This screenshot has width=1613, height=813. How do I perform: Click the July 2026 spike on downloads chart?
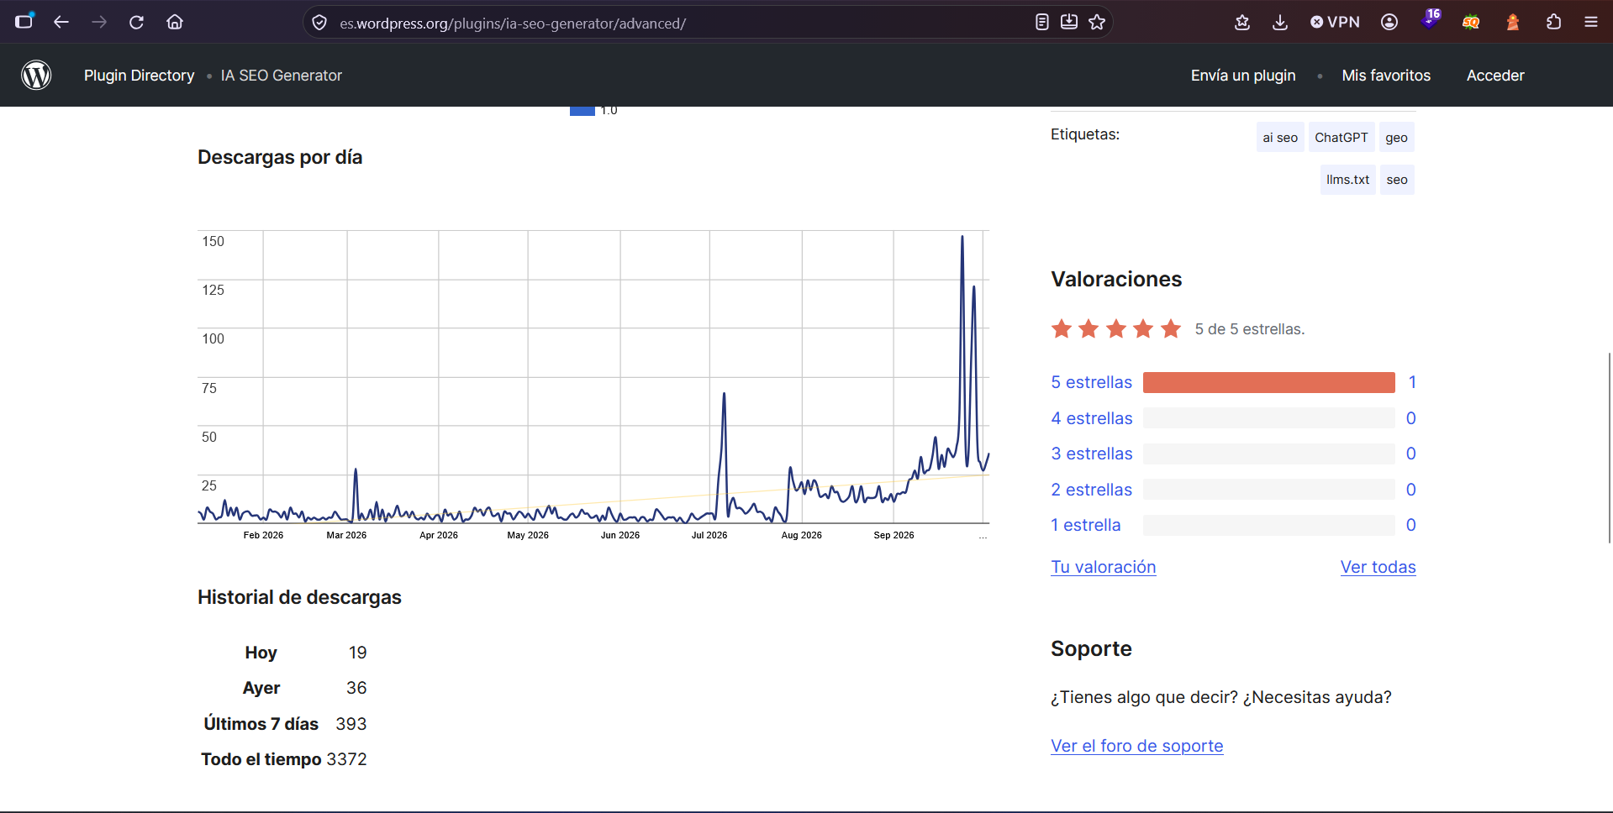click(724, 395)
